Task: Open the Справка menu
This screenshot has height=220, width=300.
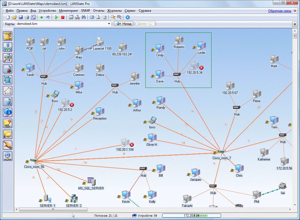Action: pyautogui.click(x=145, y=11)
